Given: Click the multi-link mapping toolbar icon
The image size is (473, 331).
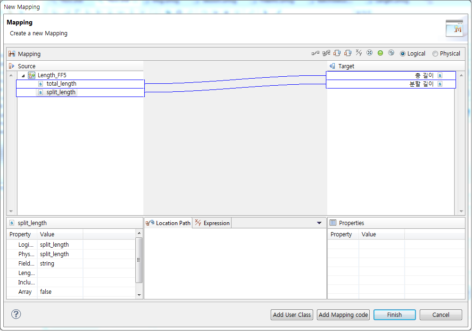Looking at the screenshot, I should click(x=326, y=53).
